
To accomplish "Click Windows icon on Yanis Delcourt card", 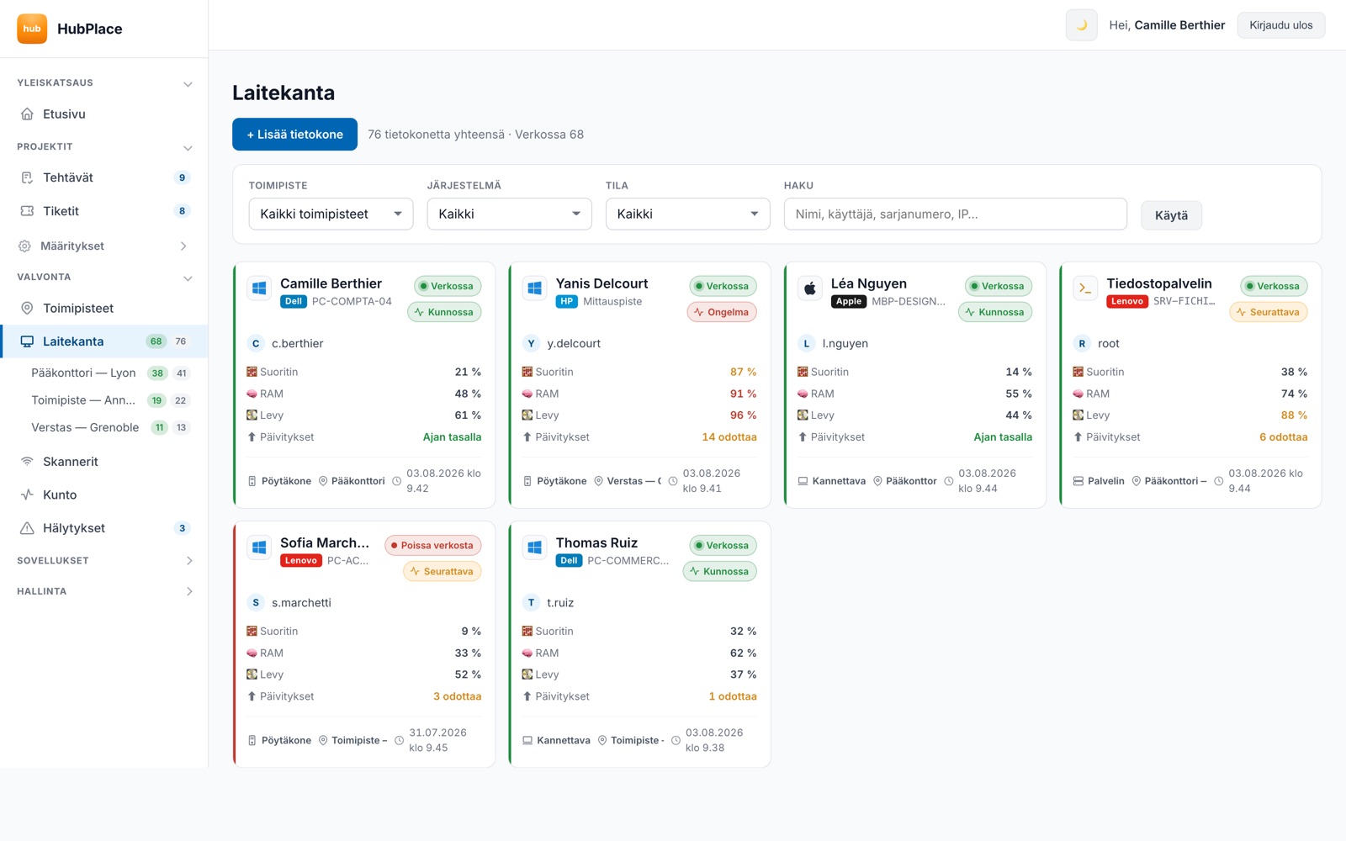I will pos(534,288).
